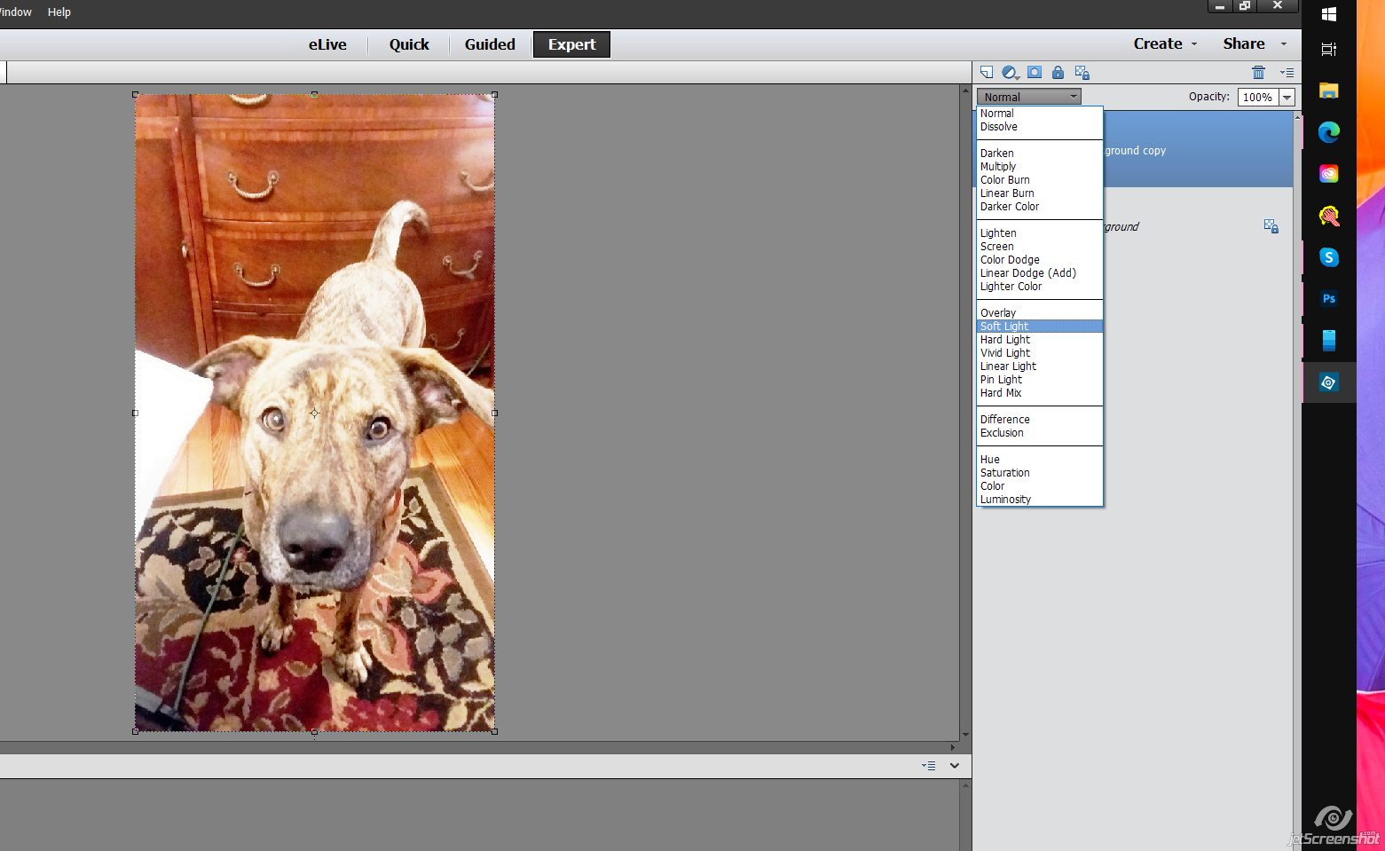The width and height of the screenshot is (1385, 851).
Task: Expand the Opacity dropdown arrow
Action: (1287, 97)
